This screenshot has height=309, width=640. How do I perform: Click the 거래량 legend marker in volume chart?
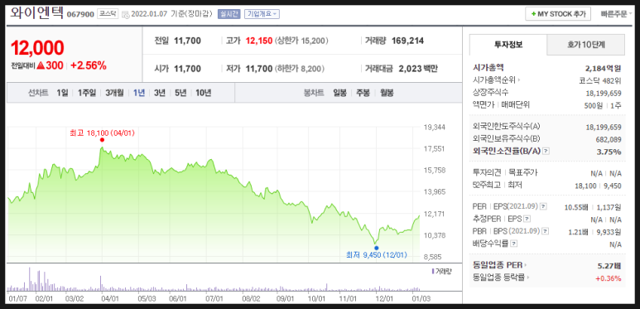[x=433, y=271]
